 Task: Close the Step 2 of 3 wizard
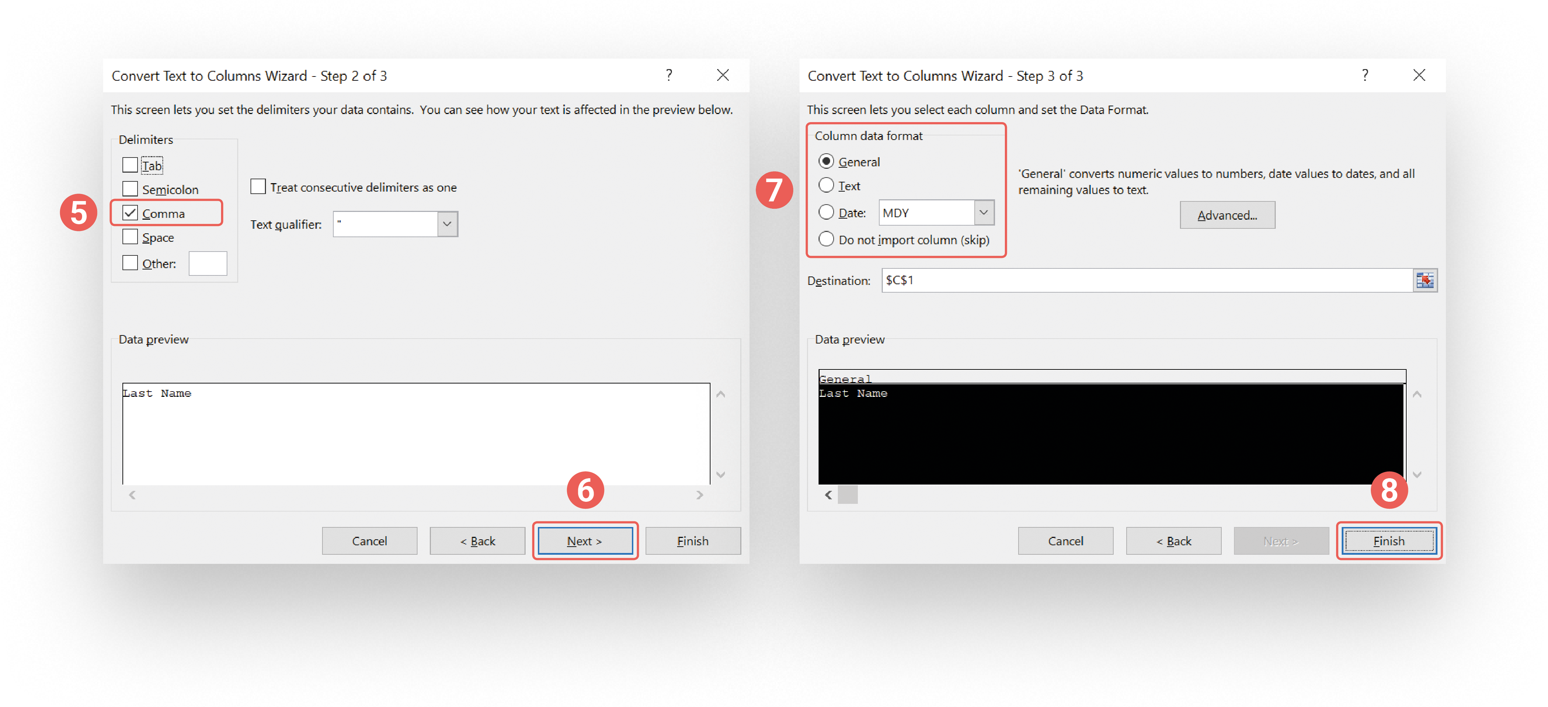click(723, 75)
